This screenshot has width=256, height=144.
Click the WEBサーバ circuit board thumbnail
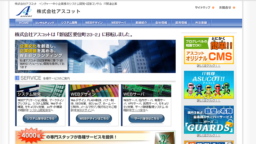(x=147, y=91)
